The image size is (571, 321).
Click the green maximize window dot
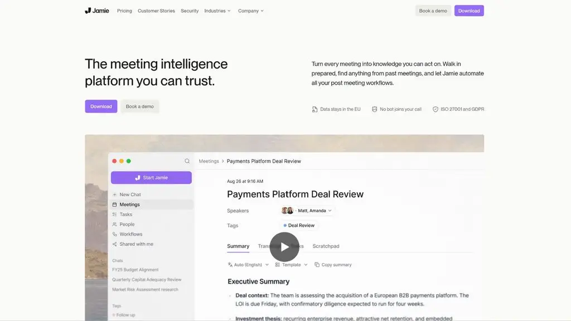click(129, 161)
